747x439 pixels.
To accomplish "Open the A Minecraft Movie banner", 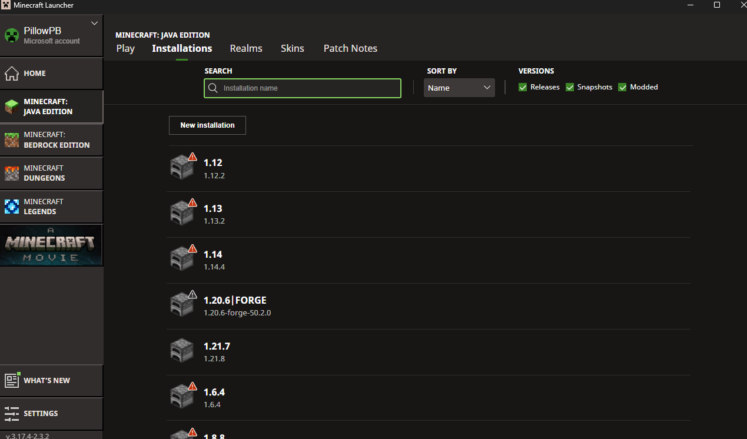I will point(51,245).
